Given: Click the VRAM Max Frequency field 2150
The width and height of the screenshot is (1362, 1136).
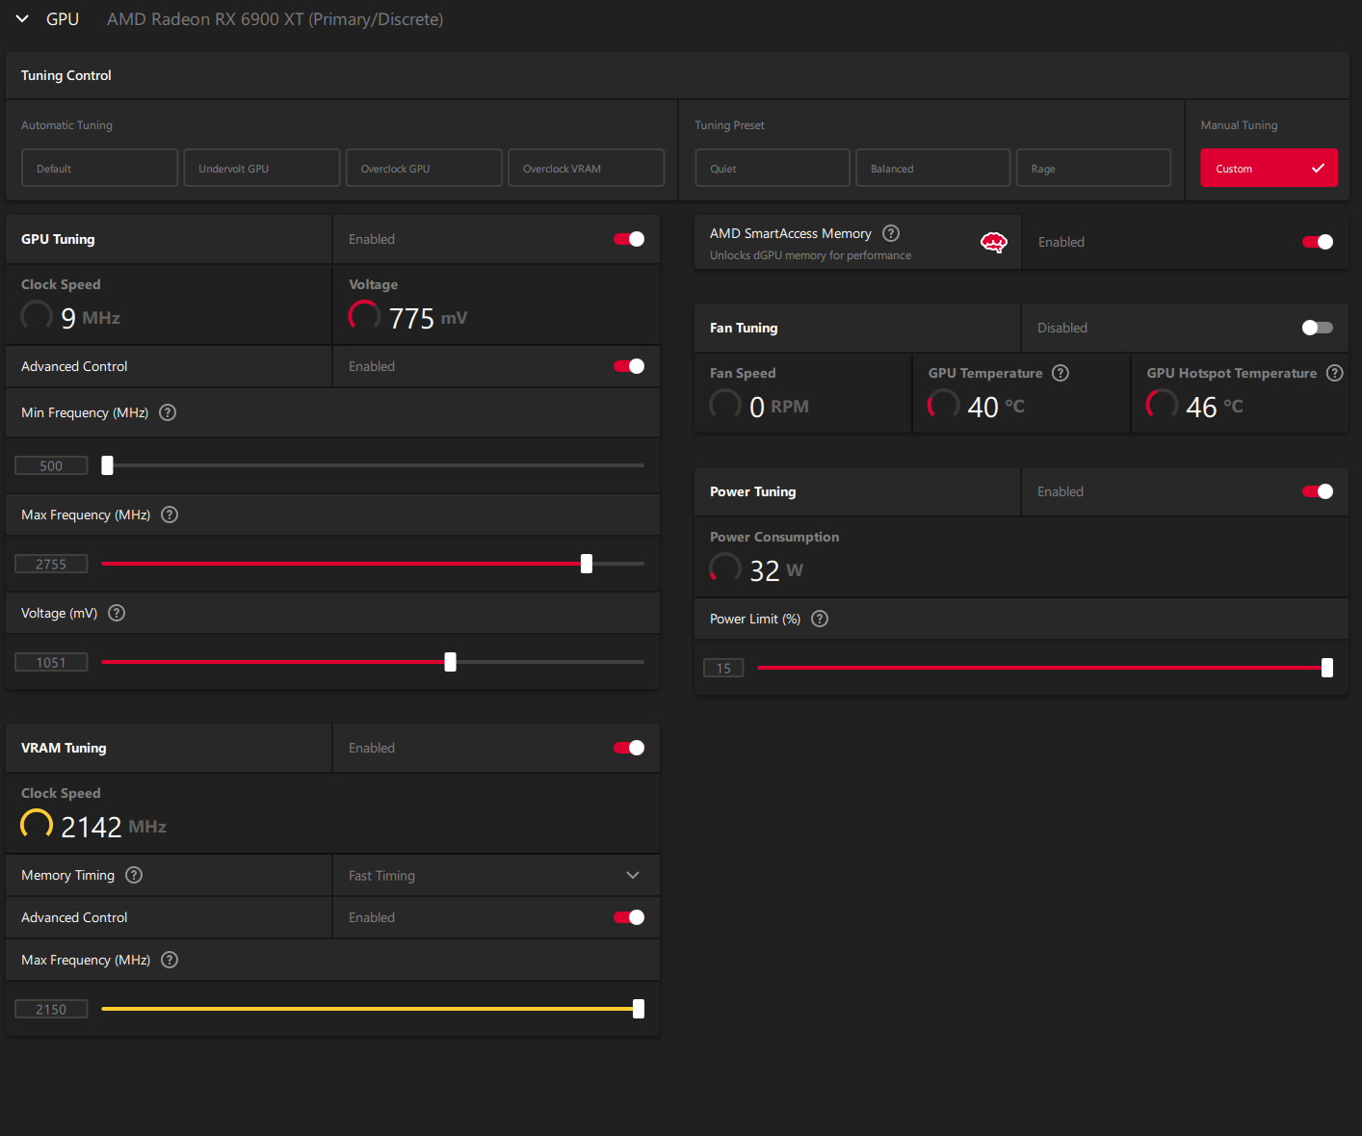Looking at the screenshot, I should pyautogui.click(x=51, y=1009).
